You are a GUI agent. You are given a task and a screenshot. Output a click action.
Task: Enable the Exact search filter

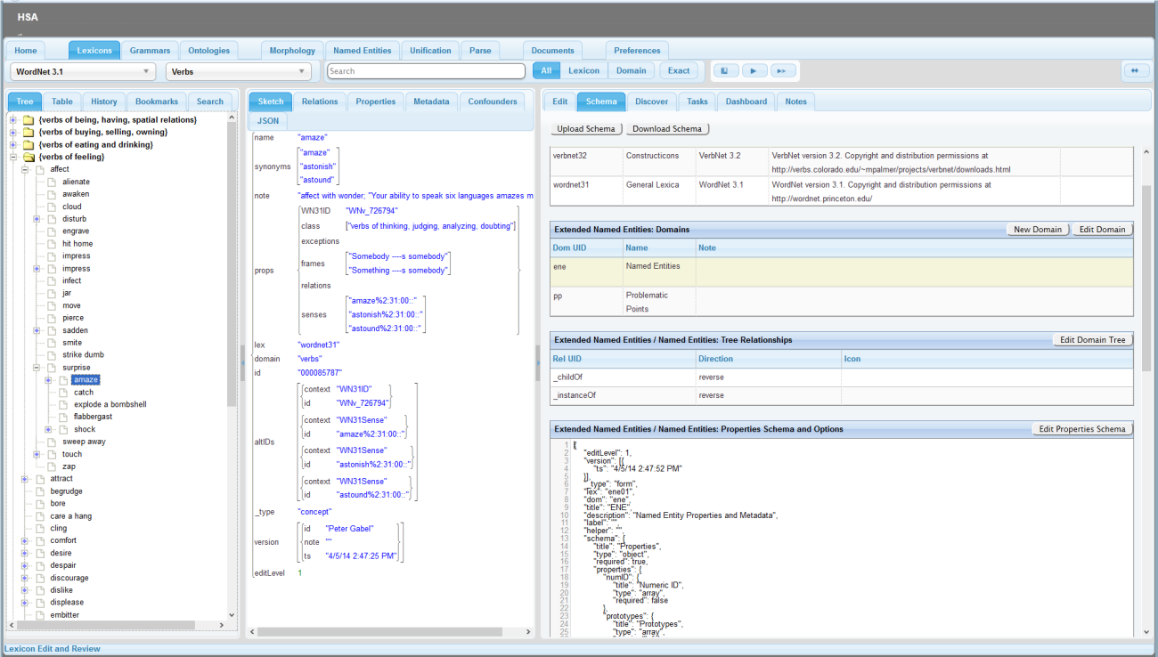coord(679,69)
